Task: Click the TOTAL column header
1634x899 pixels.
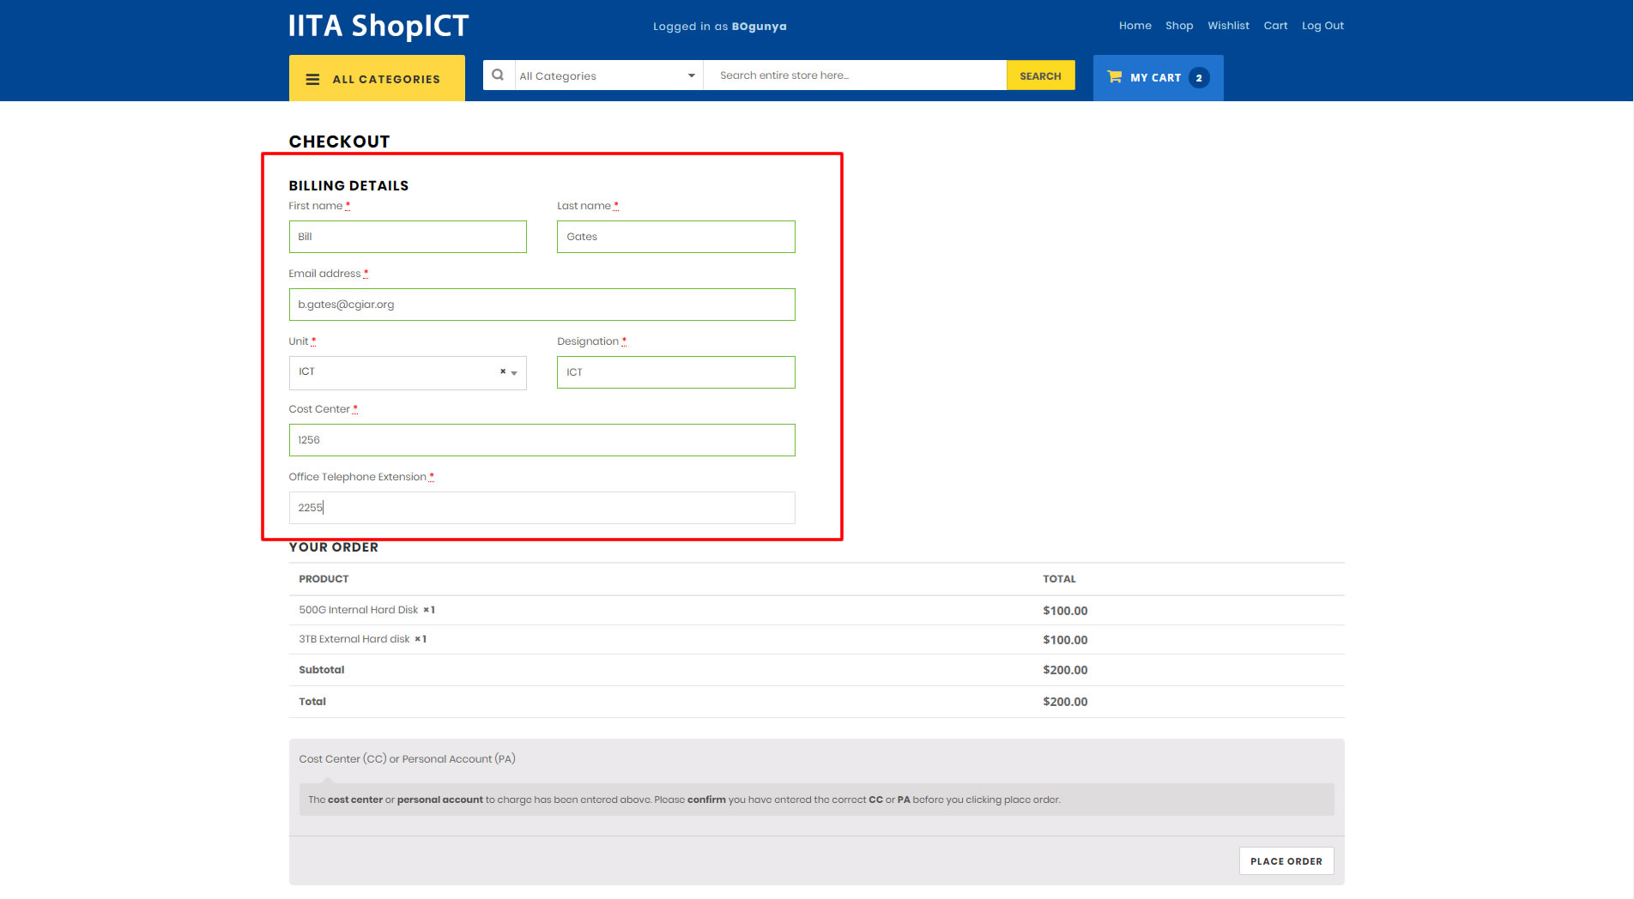Action: point(1059,579)
